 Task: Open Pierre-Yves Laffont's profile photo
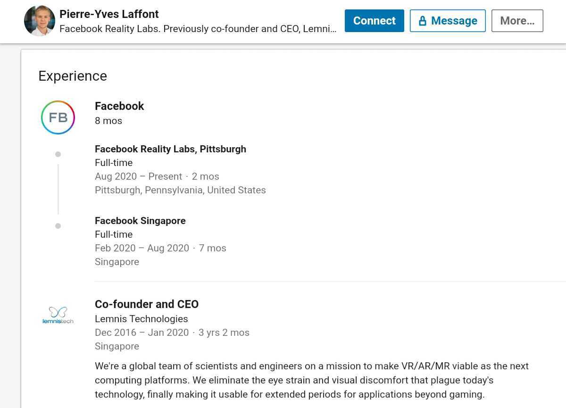tap(40, 21)
